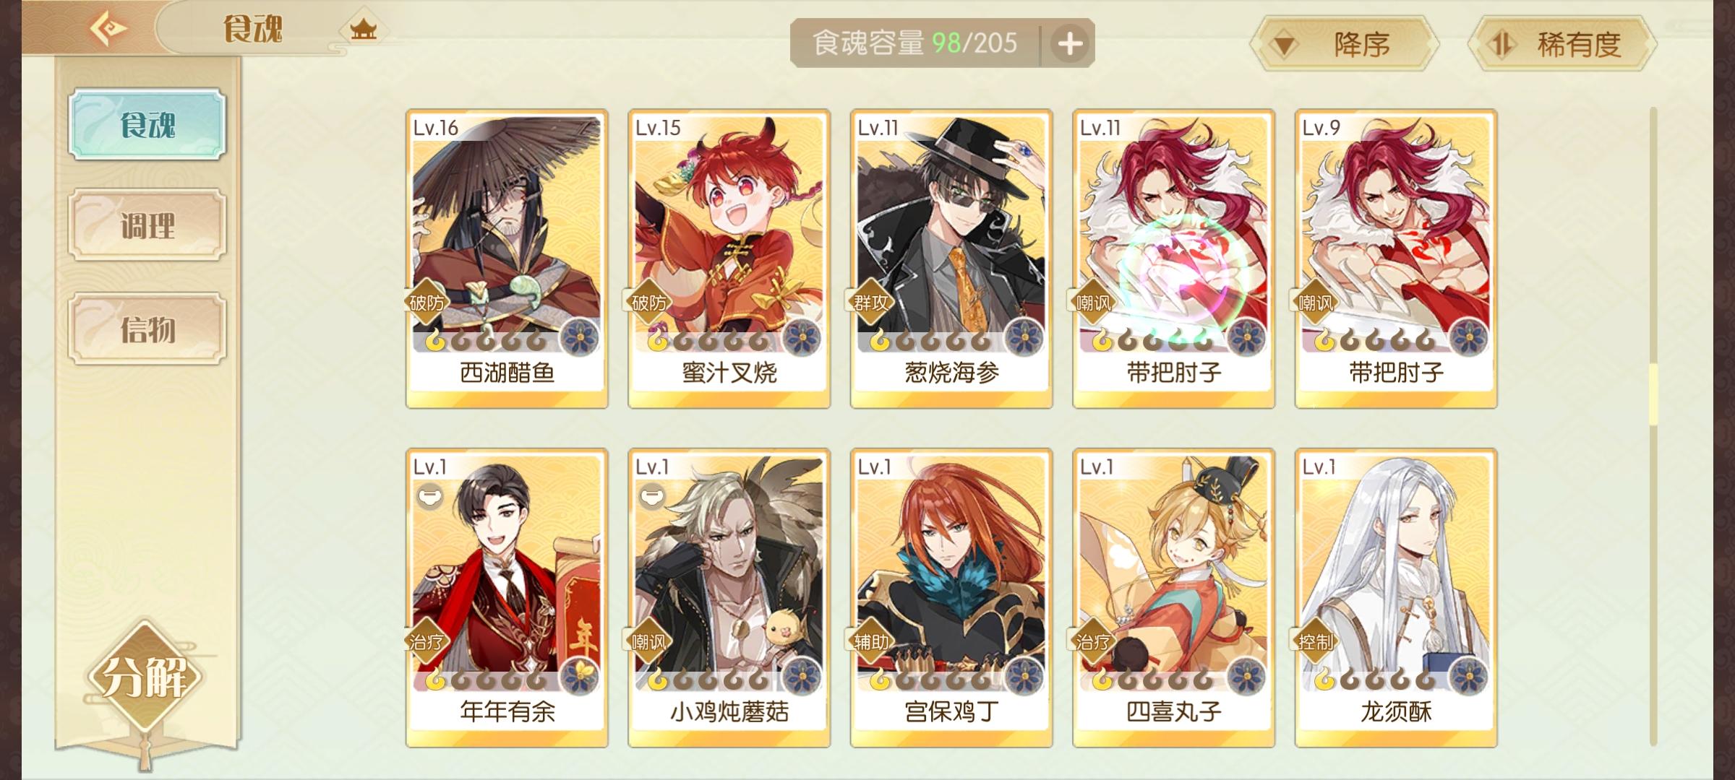Image resolution: width=1735 pixels, height=780 pixels.
Task: Click the 破防 badge on 西湖醋鱼
Action: (x=427, y=303)
